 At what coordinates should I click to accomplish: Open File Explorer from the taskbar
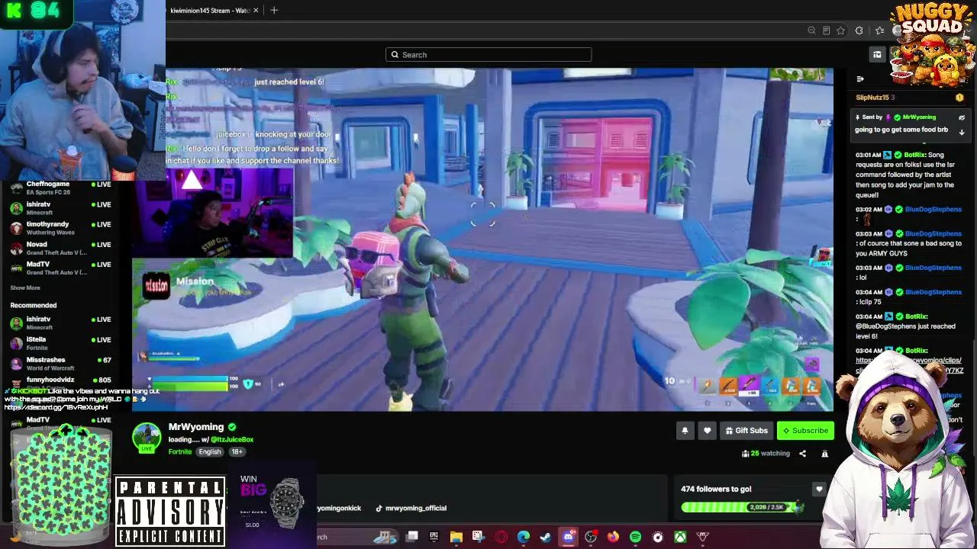point(456,538)
